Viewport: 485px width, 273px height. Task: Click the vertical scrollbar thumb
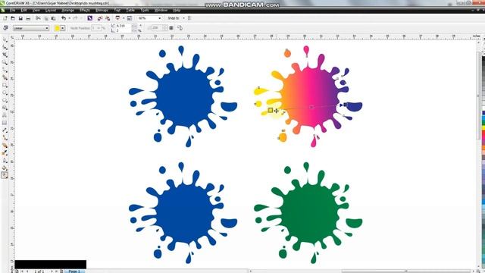pyautogui.click(x=478, y=96)
